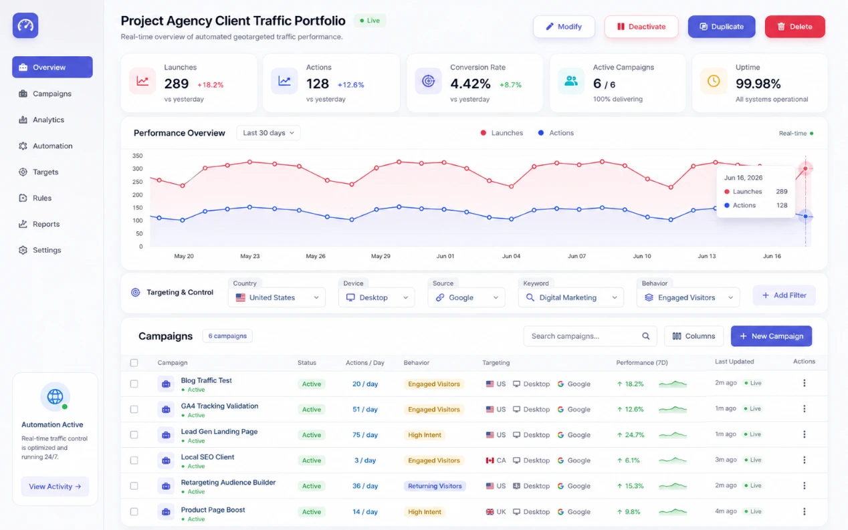Open the Last 30 days range dropdown
Screen dimensions: 848x530
tap(268, 133)
